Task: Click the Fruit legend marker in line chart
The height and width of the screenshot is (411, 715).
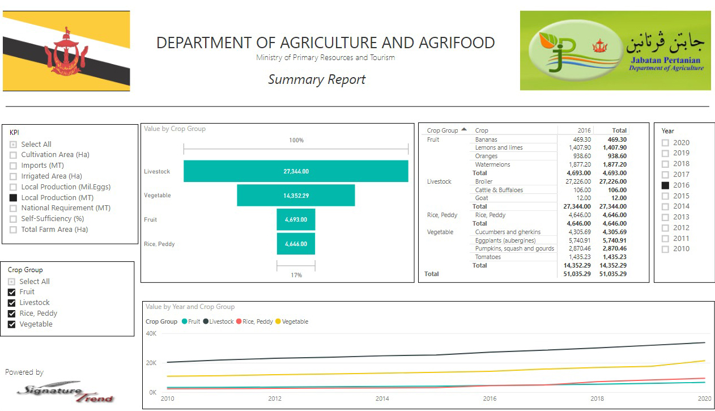Action: pyautogui.click(x=184, y=321)
